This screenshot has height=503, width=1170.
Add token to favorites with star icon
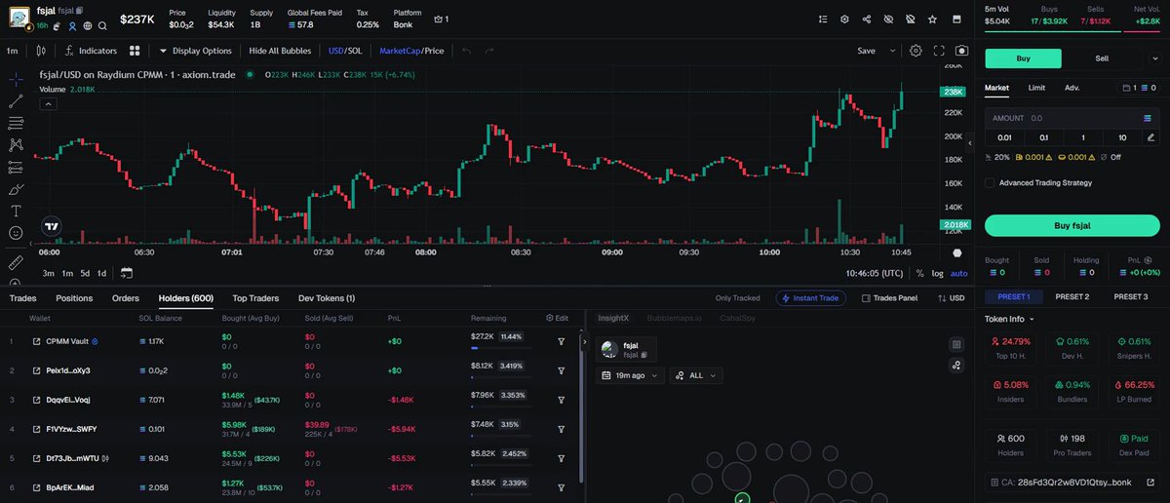pyautogui.click(x=933, y=19)
